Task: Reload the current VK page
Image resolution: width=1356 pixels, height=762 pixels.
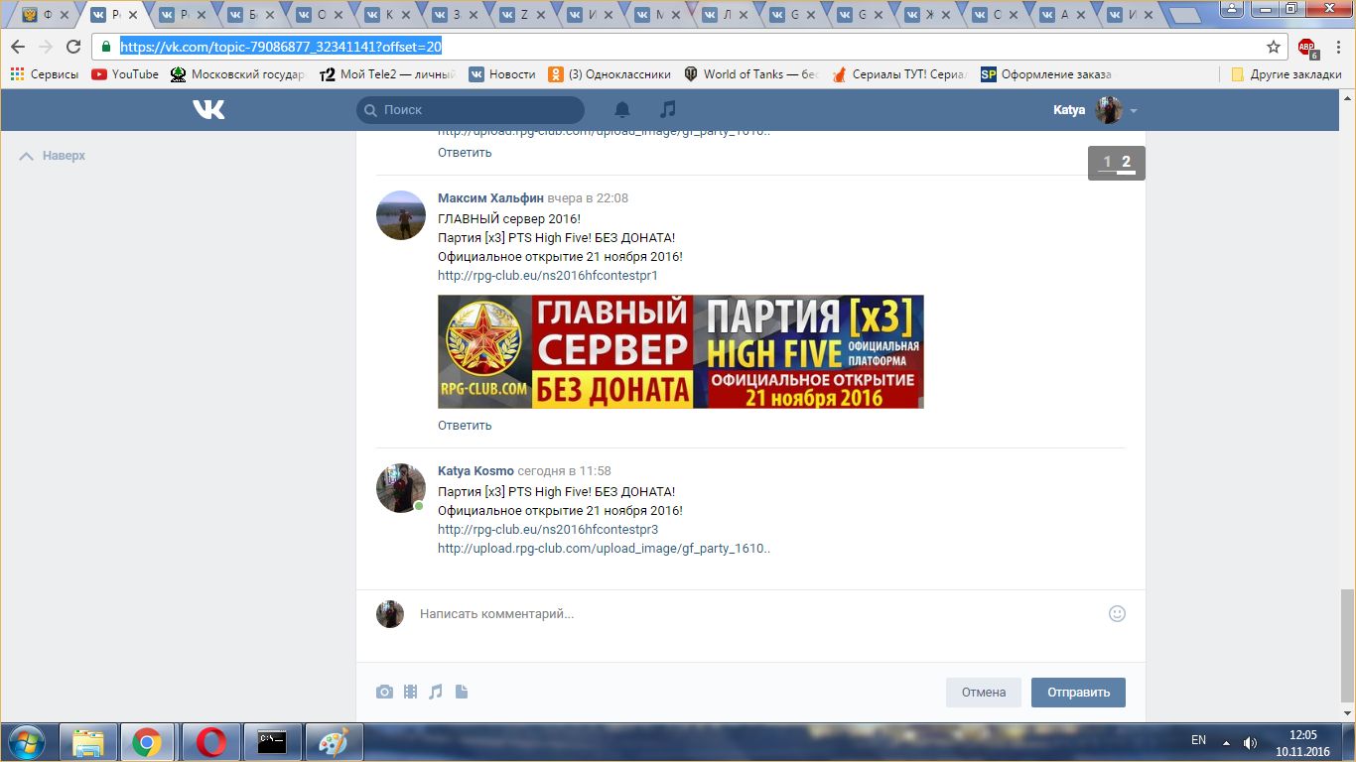Action: point(73,47)
